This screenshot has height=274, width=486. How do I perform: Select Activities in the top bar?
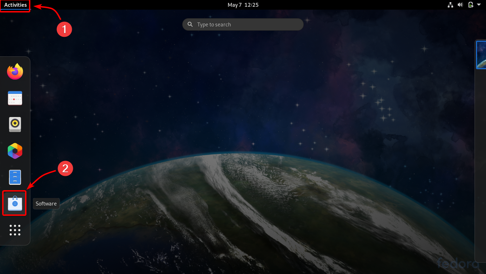(x=15, y=5)
